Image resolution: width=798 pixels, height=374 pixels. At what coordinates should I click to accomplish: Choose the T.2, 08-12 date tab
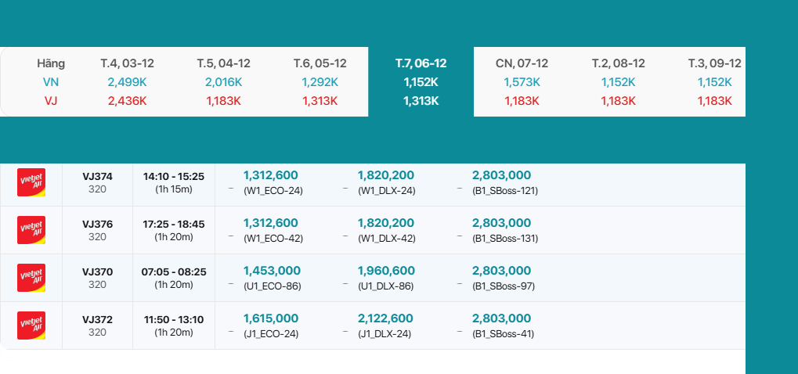(619, 81)
